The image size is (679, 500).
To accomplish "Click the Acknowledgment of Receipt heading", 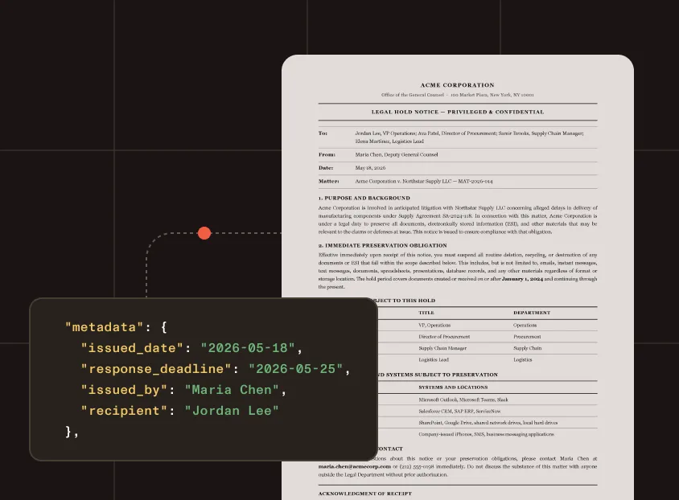I will click(365, 494).
